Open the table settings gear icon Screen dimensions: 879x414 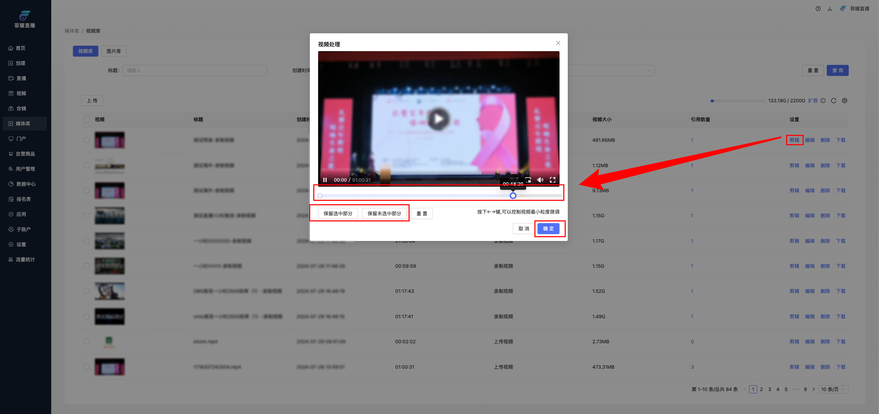coord(845,101)
